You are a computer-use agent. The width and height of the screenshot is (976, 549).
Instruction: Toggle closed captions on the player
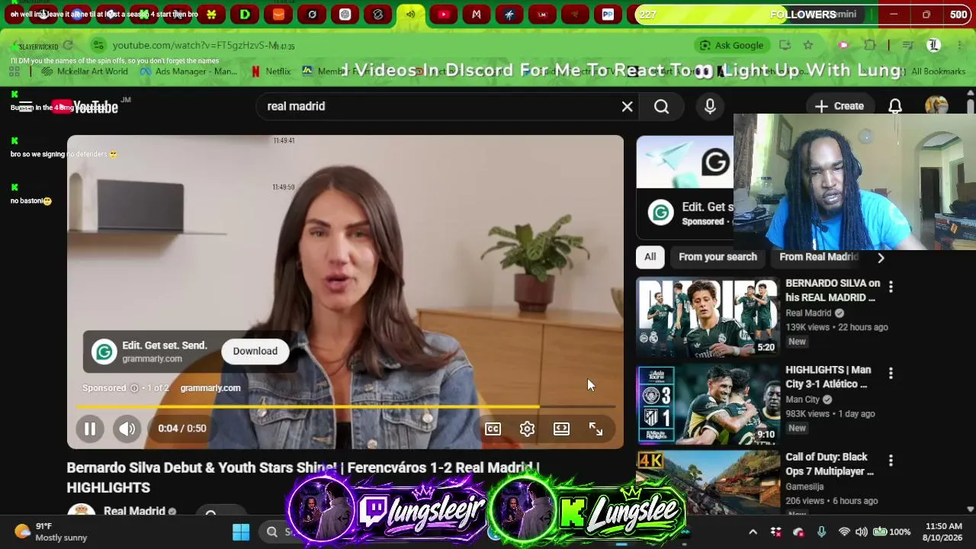point(493,429)
